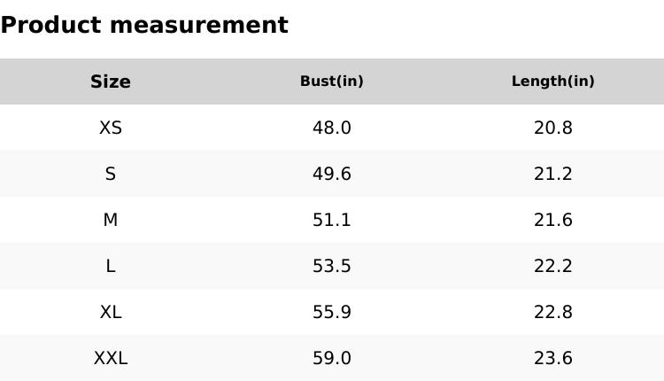Click the 55.9 bust value
Screen dimensions: 664x381
[x=332, y=312]
